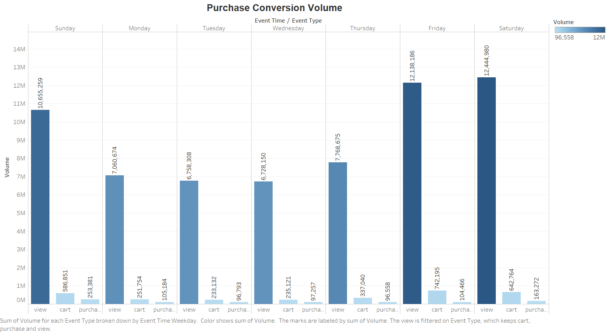Click the 0M axis tick label
This screenshot has width=607, height=333.
click(x=21, y=300)
